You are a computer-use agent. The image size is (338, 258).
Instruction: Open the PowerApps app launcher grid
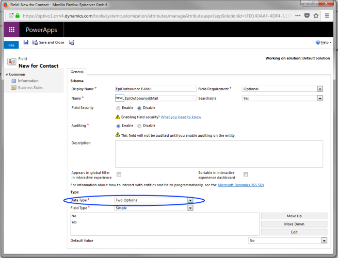11,30
